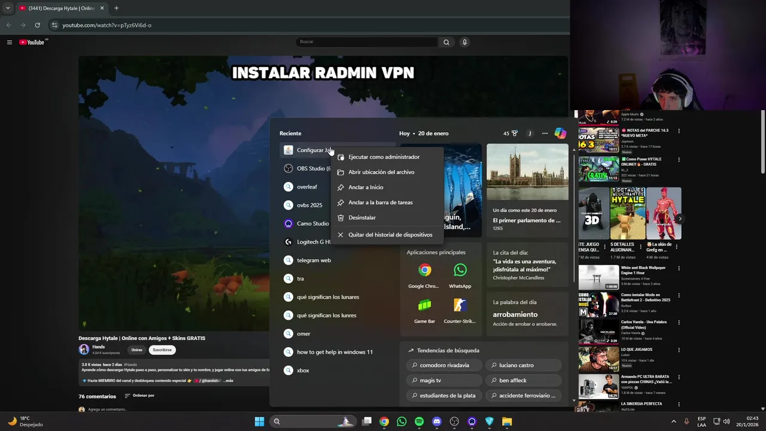Click trending search 'estudiantes de la plata'
766x431 pixels.
(444, 396)
